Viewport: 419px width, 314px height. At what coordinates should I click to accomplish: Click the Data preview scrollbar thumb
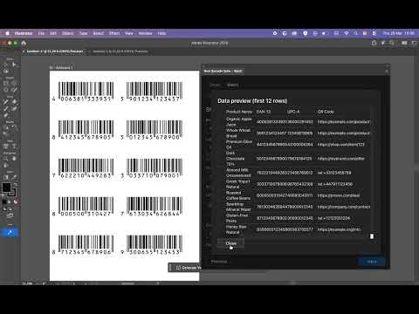[372, 236]
